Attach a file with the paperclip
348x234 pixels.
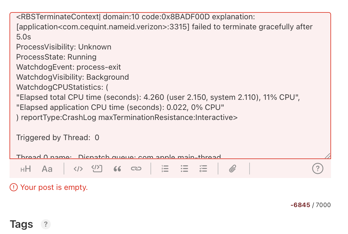(x=232, y=169)
